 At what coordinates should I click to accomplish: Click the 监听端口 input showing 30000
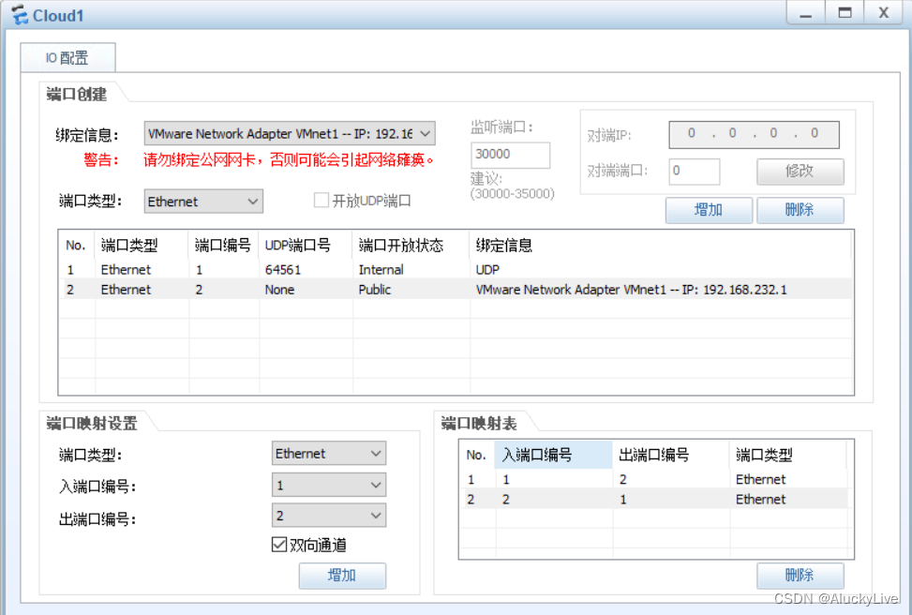(x=510, y=154)
